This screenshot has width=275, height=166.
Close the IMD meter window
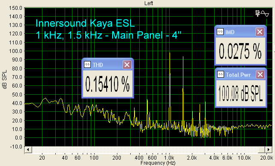tap(260, 32)
